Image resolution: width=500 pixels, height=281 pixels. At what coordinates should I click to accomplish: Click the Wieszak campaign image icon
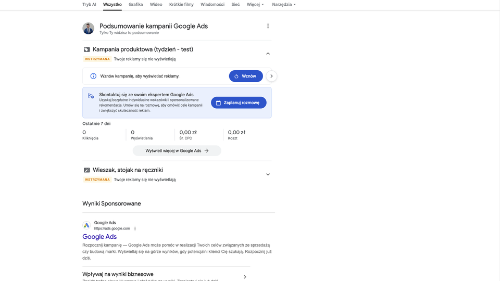tap(87, 170)
